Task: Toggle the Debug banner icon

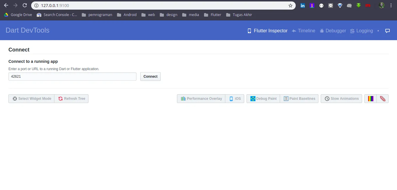Action: (382, 99)
